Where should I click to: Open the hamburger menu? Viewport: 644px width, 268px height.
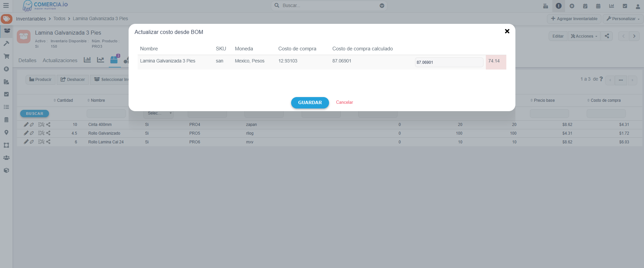point(6,6)
